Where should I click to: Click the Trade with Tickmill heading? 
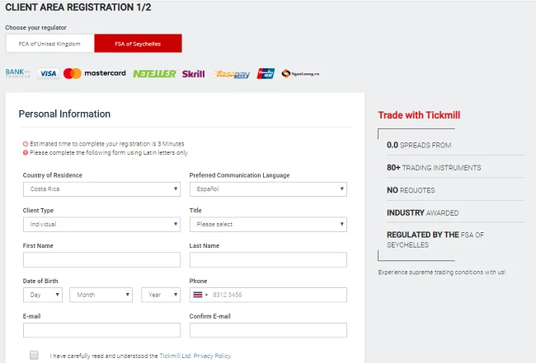(419, 115)
